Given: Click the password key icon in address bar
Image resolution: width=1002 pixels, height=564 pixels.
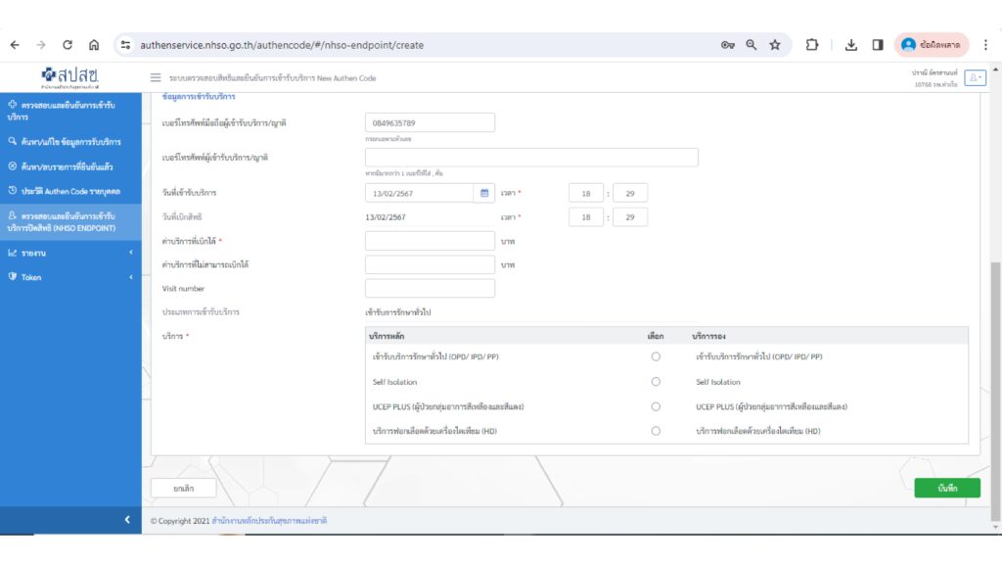Looking at the screenshot, I should (728, 45).
